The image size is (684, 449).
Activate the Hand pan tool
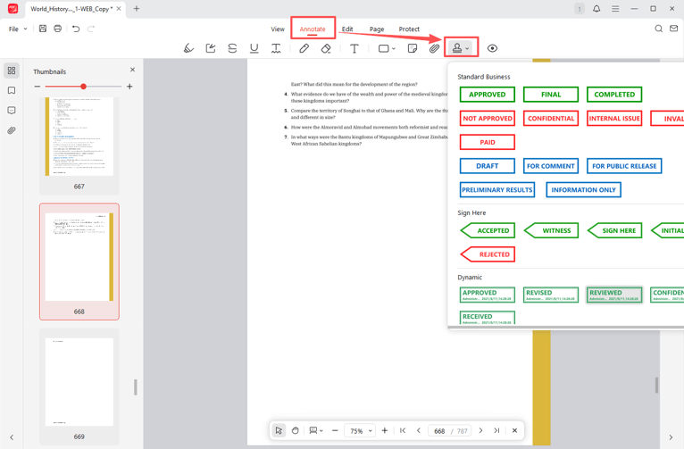point(296,430)
